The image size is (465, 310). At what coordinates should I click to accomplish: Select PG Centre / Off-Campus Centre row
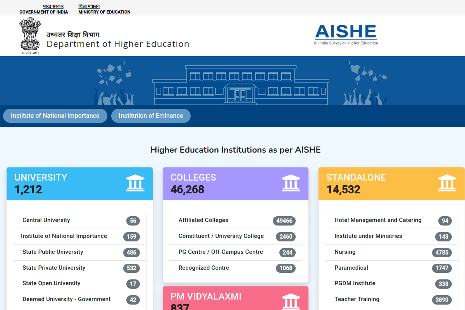pos(236,252)
